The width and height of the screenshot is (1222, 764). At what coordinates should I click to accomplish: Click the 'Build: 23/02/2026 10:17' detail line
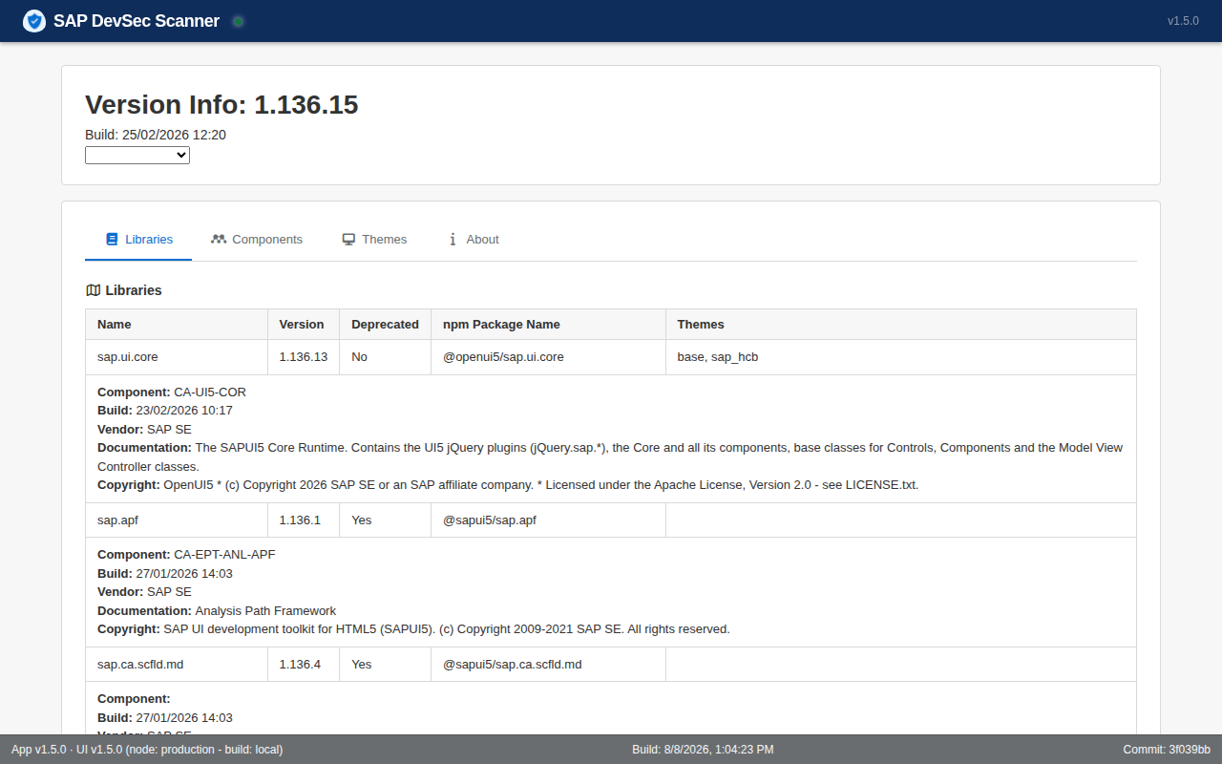(165, 411)
